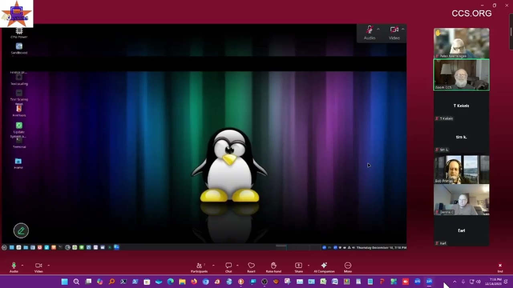Expand caret next to overlay Audio button

(x=378, y=29)
